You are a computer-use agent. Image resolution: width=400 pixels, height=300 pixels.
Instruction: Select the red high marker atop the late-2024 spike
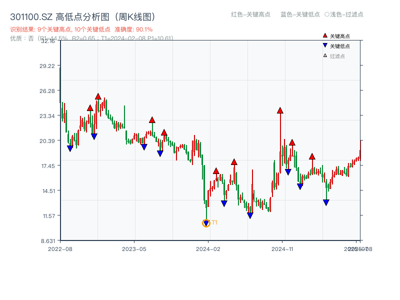(x=280, y=110)
